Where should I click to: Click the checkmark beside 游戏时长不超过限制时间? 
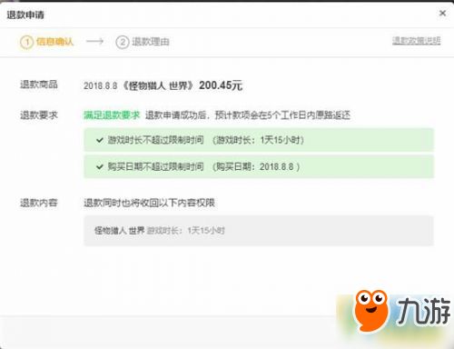pos(100,140)
